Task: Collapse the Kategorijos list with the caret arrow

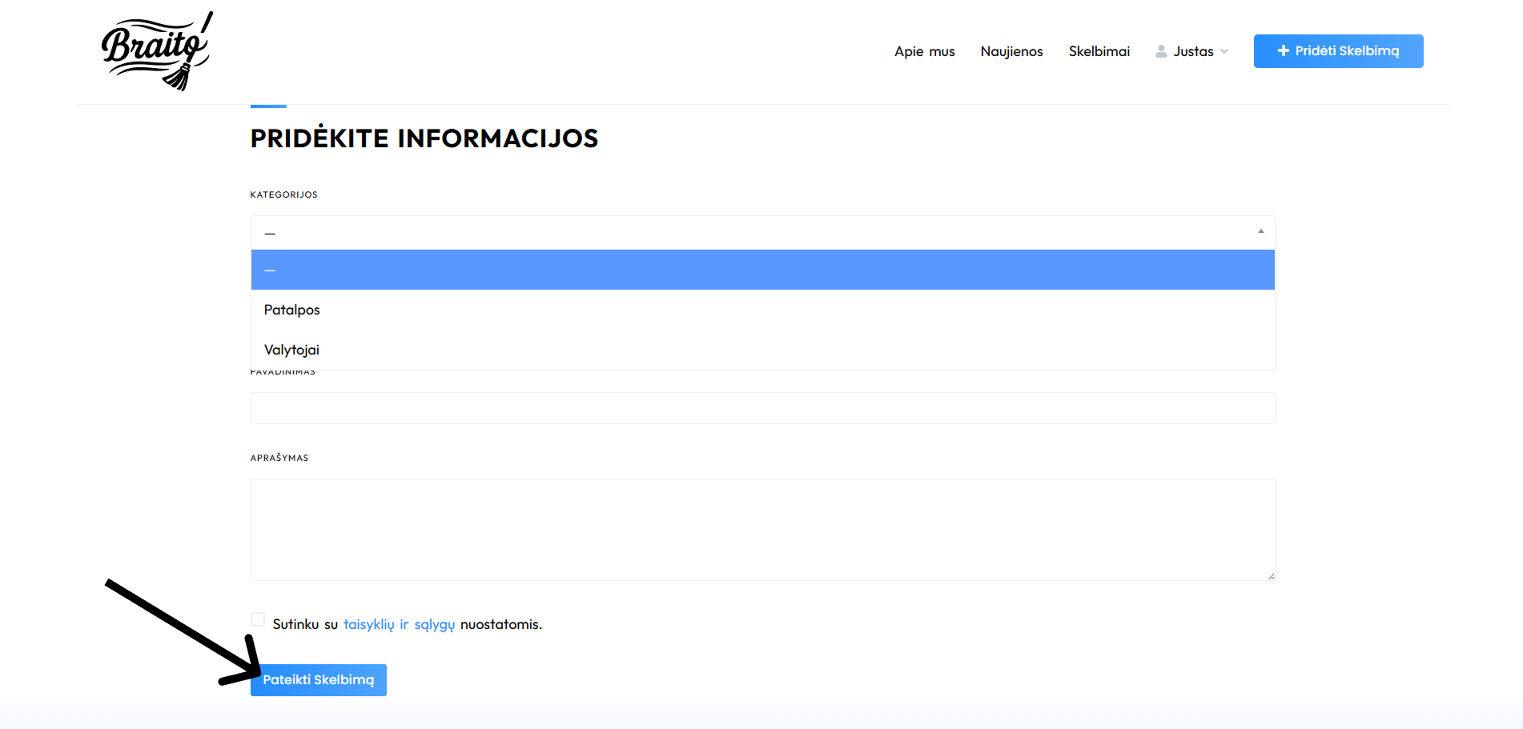Action: tap(1260, 231)
